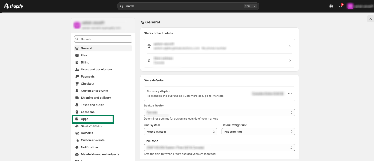Click the Checkout cart icon
Screen dimensions: 374x161
77,84
